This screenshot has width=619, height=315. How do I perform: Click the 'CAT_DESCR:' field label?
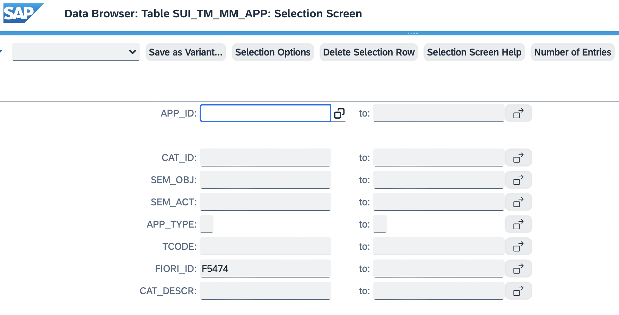click(x=168, y=291)
